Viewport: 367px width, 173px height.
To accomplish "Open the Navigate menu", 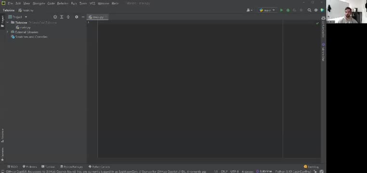I will [39, 3].
